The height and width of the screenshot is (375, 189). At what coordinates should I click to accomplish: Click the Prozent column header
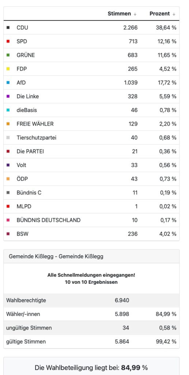pyautogui.click(x=160, y=14)
